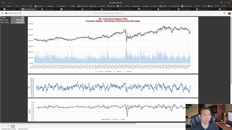Viewport: 232px width, 130px height.
Task: Switch to the Stock_Prices_v3.xlsx browser tab
Action: [29, 9]
